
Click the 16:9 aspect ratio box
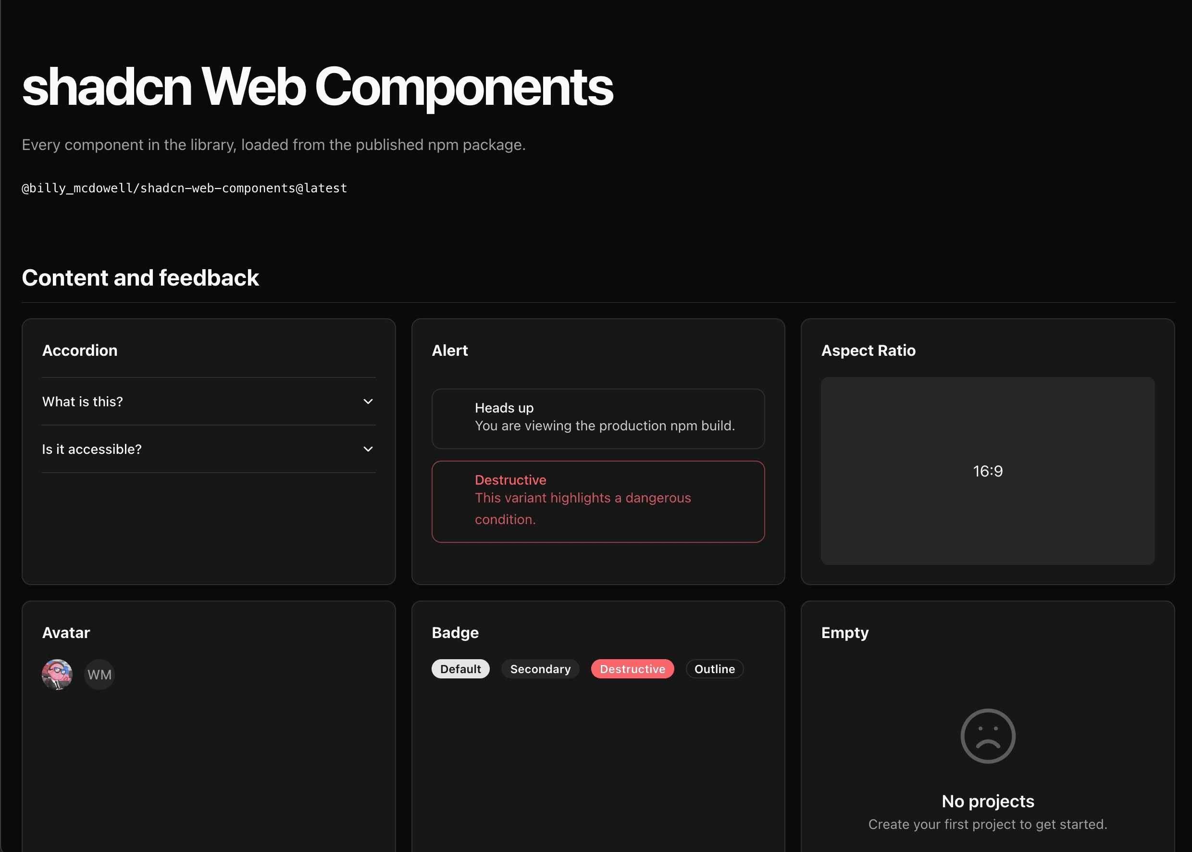click(x=988, y=471)
